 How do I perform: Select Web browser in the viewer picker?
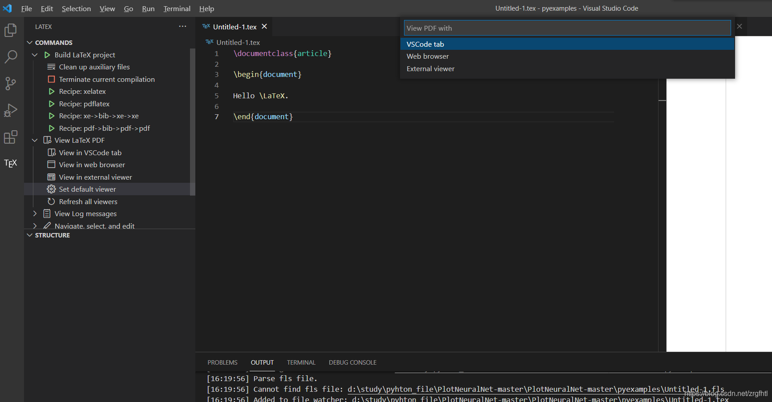(567, 56)
